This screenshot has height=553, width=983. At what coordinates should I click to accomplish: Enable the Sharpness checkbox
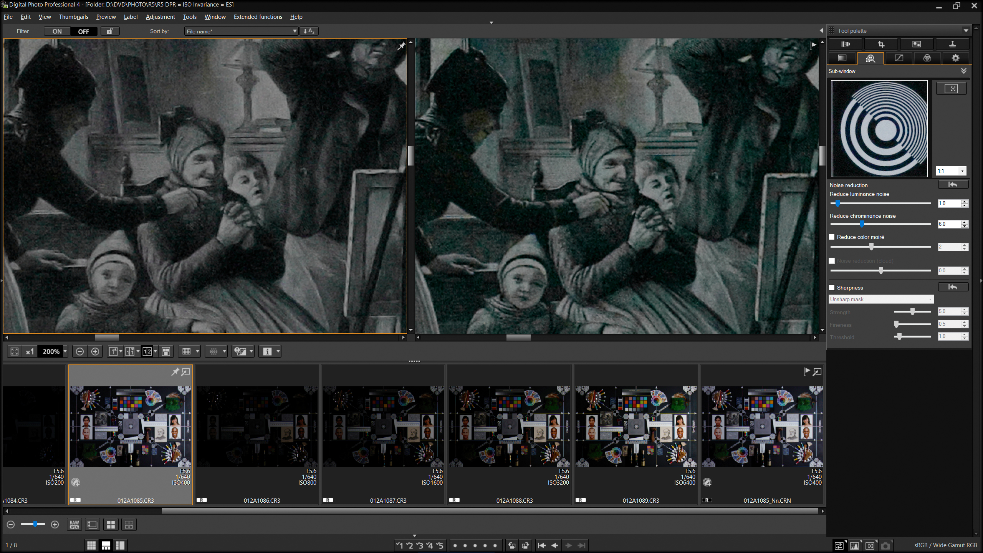coord(832,288)
